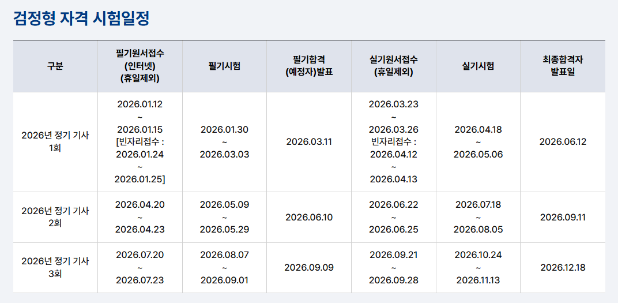Viewport: 618px width, 303px height.
Task: Click the 검정형 자격 시험일정 heading
Action: point(81,18)
